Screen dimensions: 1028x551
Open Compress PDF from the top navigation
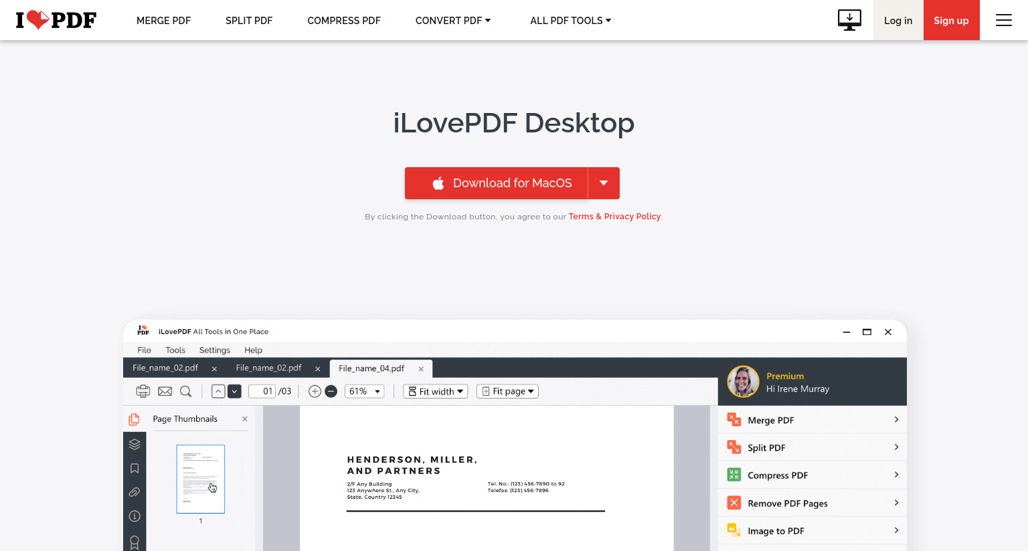[x=344, y=20]
